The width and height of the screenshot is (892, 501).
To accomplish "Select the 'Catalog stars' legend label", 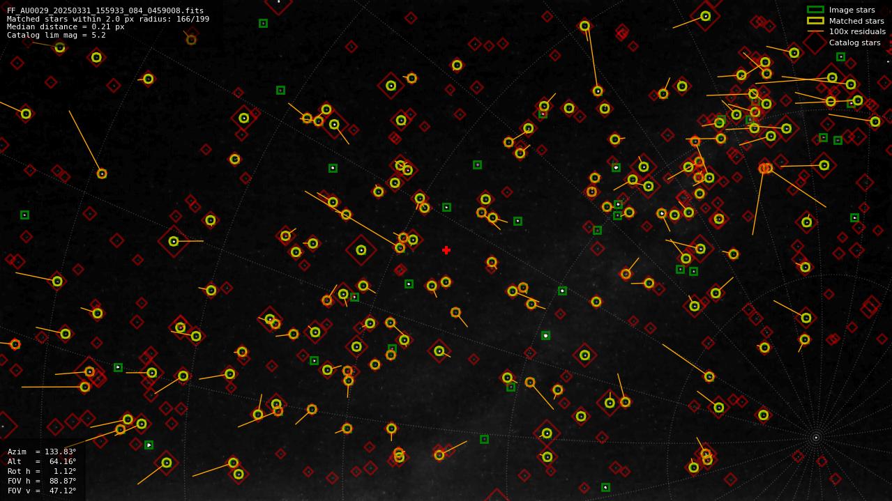I will coord(854,43).
